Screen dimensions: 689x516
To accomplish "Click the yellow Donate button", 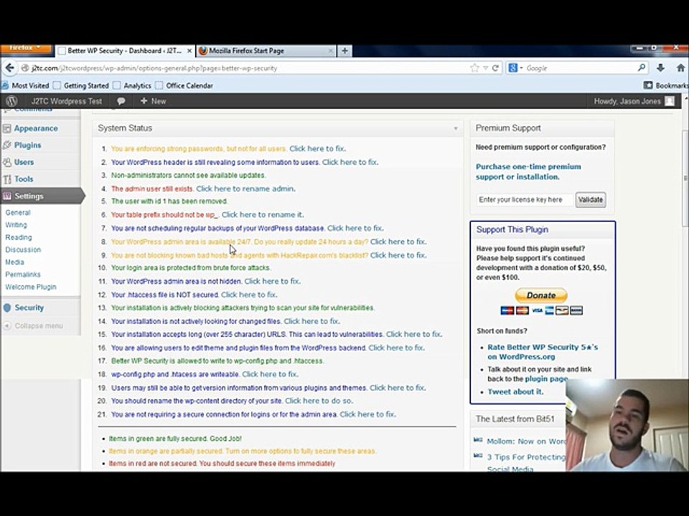I will pyautogui.click(x=541, y=295).
